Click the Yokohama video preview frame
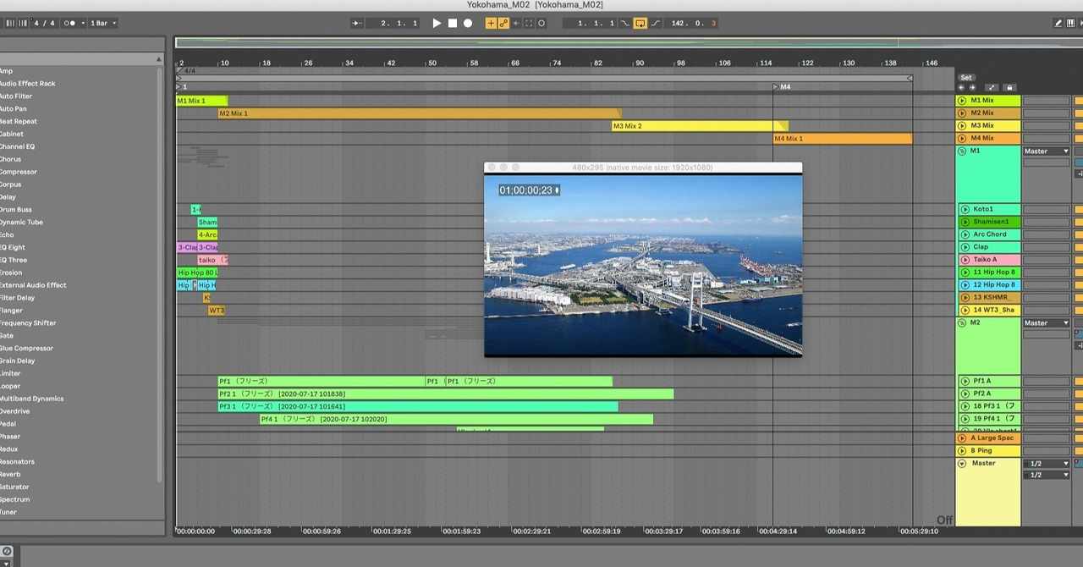The width and height of the screenshot is (1083, 567). point(642,266)
